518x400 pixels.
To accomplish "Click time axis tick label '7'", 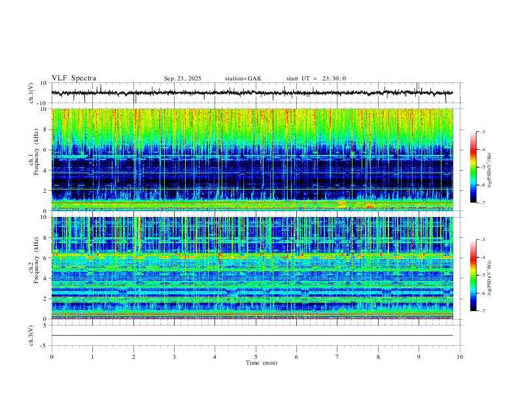I will (x=337, y=357).
